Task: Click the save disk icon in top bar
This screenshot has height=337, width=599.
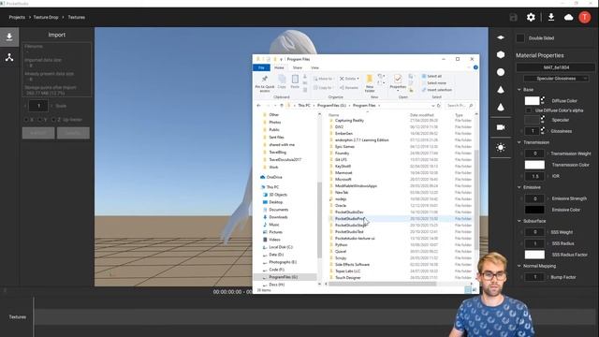Action: tap(513, 17)
